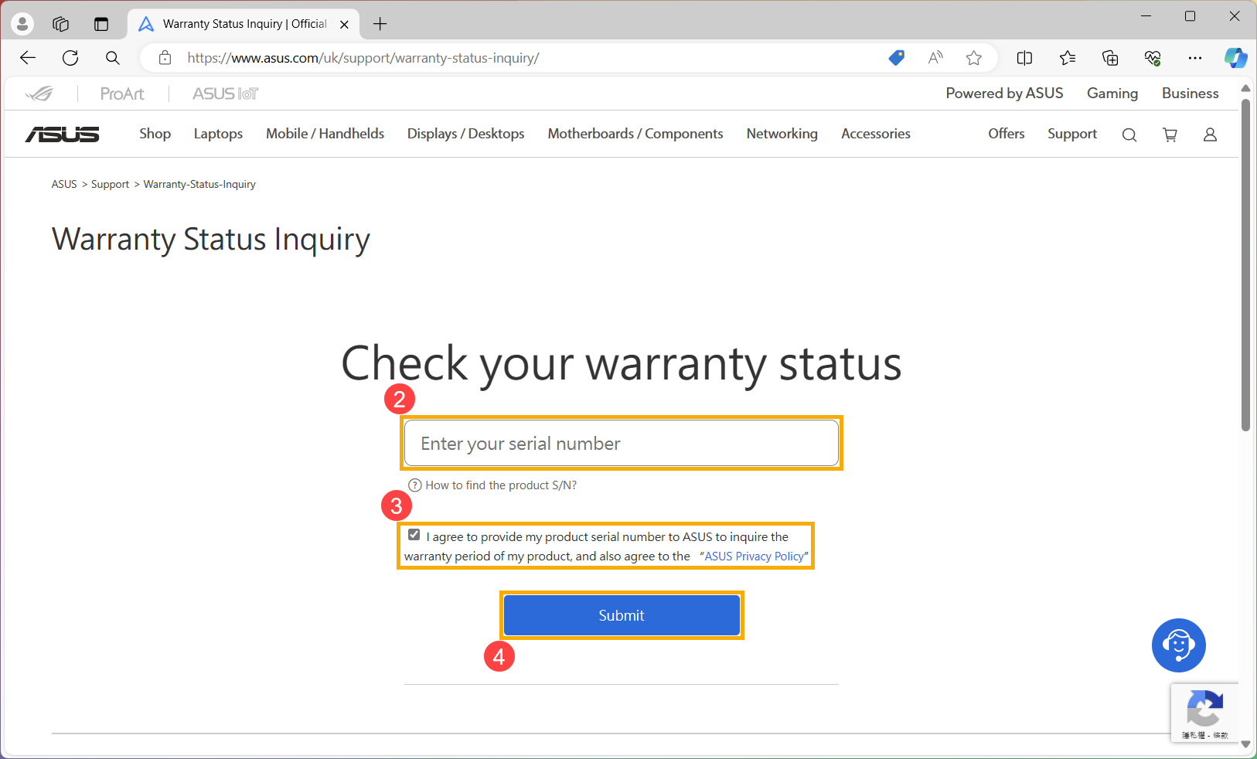
Task: Open Powered by ASUS link
Action: (x=1004, y=93)
